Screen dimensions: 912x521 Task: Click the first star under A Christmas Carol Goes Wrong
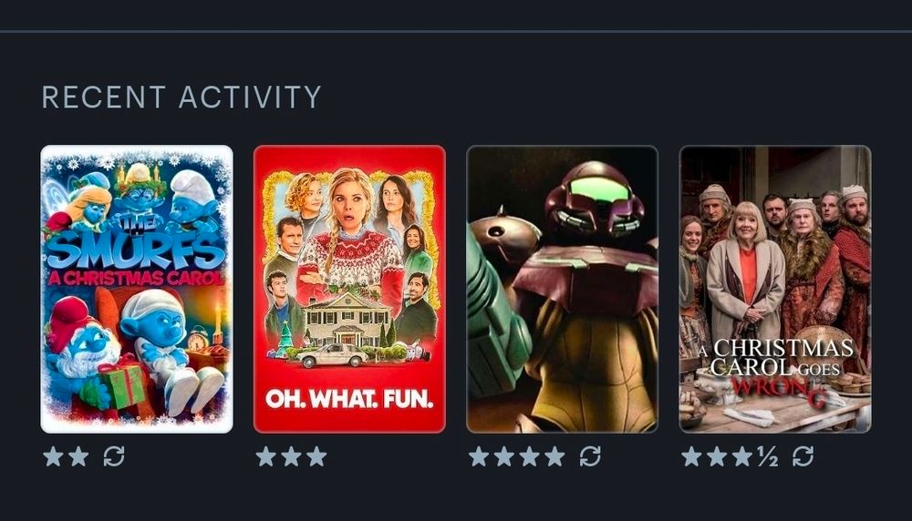coord(691,456)
